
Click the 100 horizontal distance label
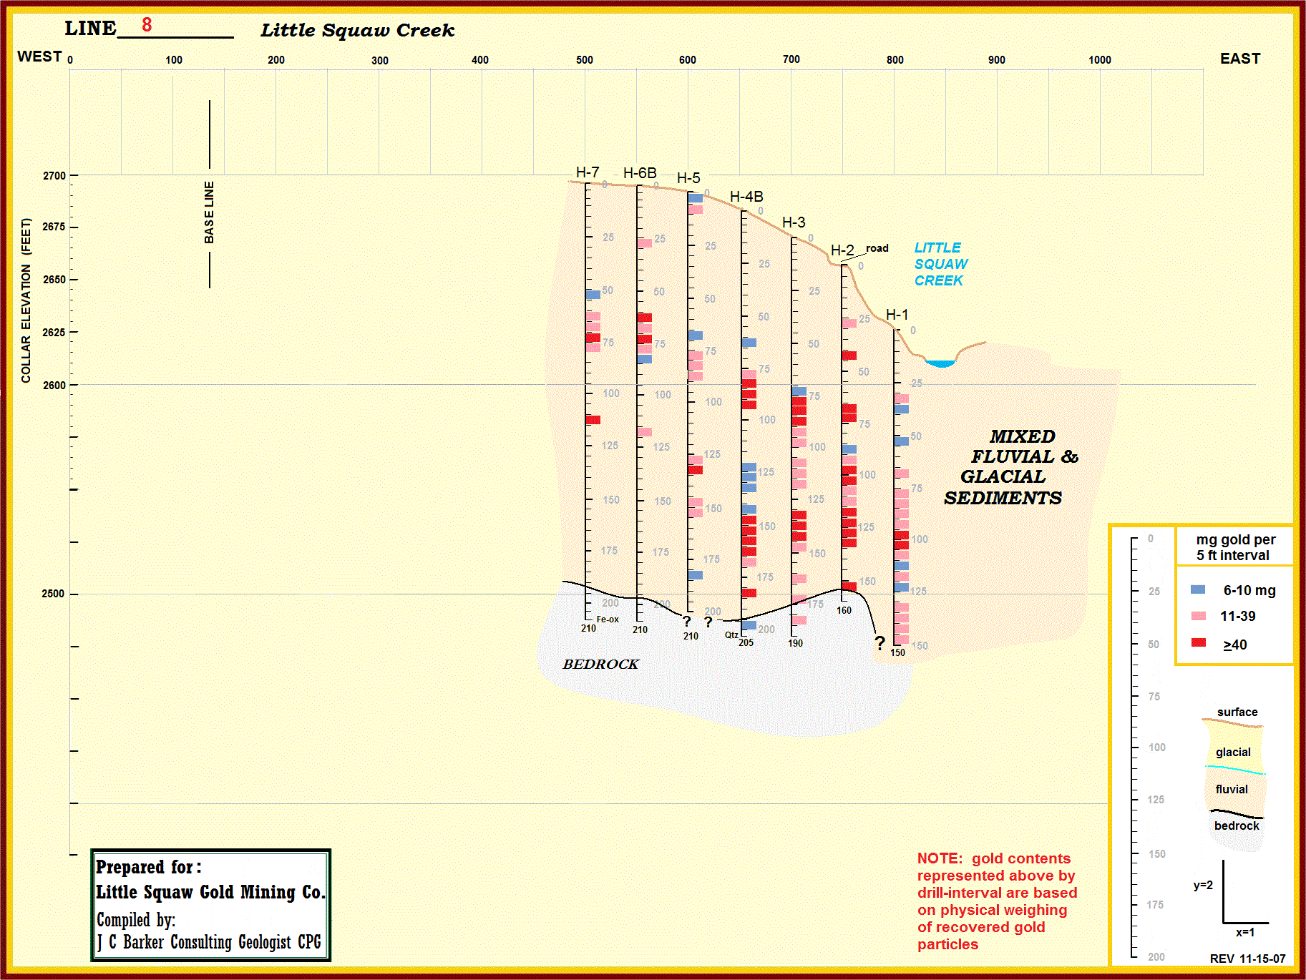point(174,60)
